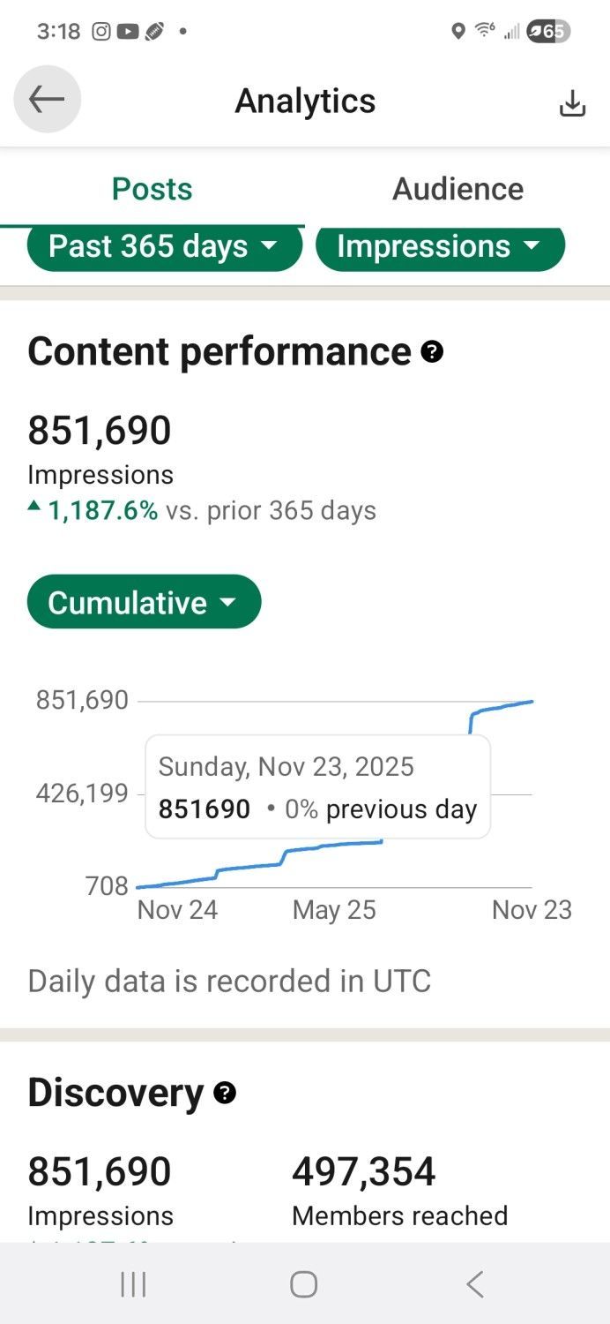The image size is (610, 1324).
Task: Open Content performance help icon
Action: pyautogui.click(x=432, y=352)
